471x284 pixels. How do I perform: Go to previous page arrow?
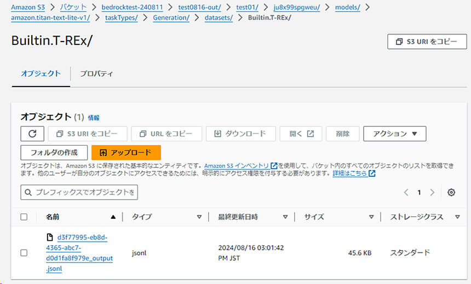coord(406,193)
